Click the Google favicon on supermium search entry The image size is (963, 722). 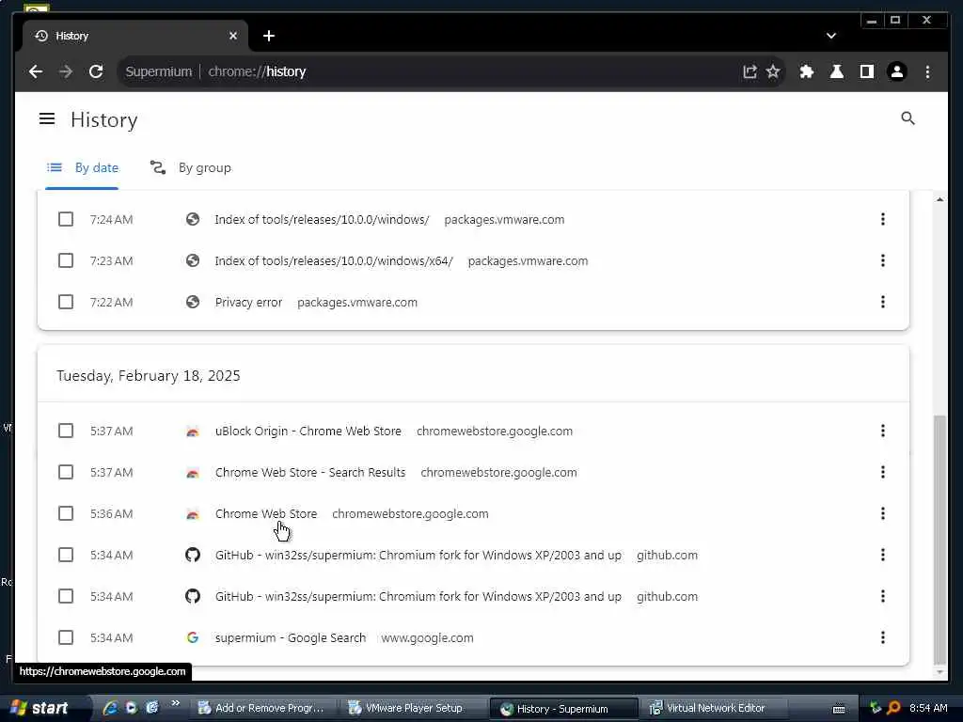[x=193, y=638]
